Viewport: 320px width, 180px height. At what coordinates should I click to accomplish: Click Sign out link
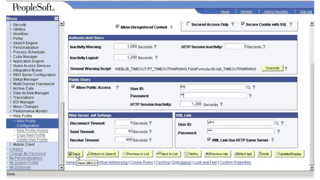(306, 12)
